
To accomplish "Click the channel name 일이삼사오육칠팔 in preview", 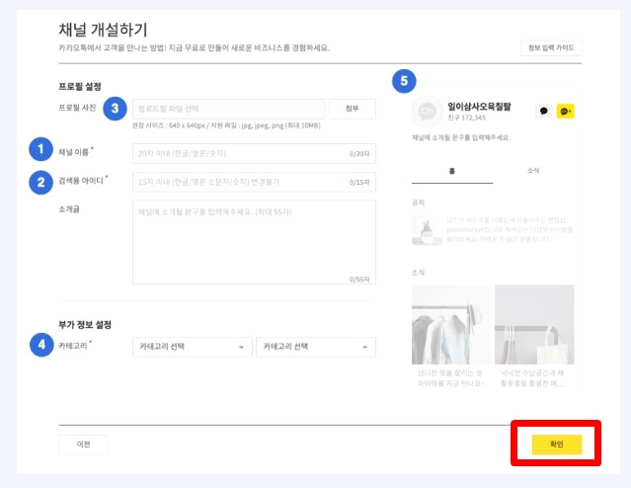I will pyautogui.click(x=479, y=107).
